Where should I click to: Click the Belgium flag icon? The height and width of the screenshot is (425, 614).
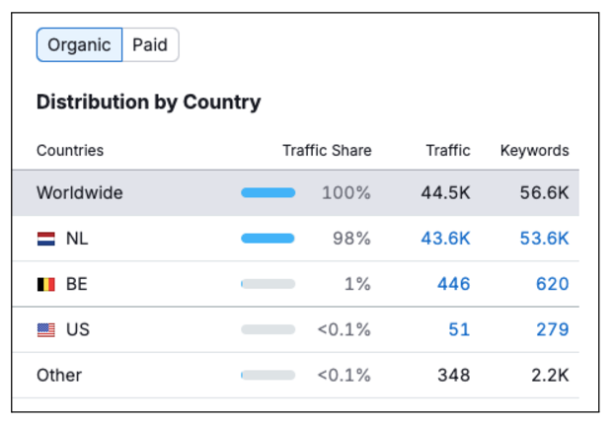click(x=46, y=284)
